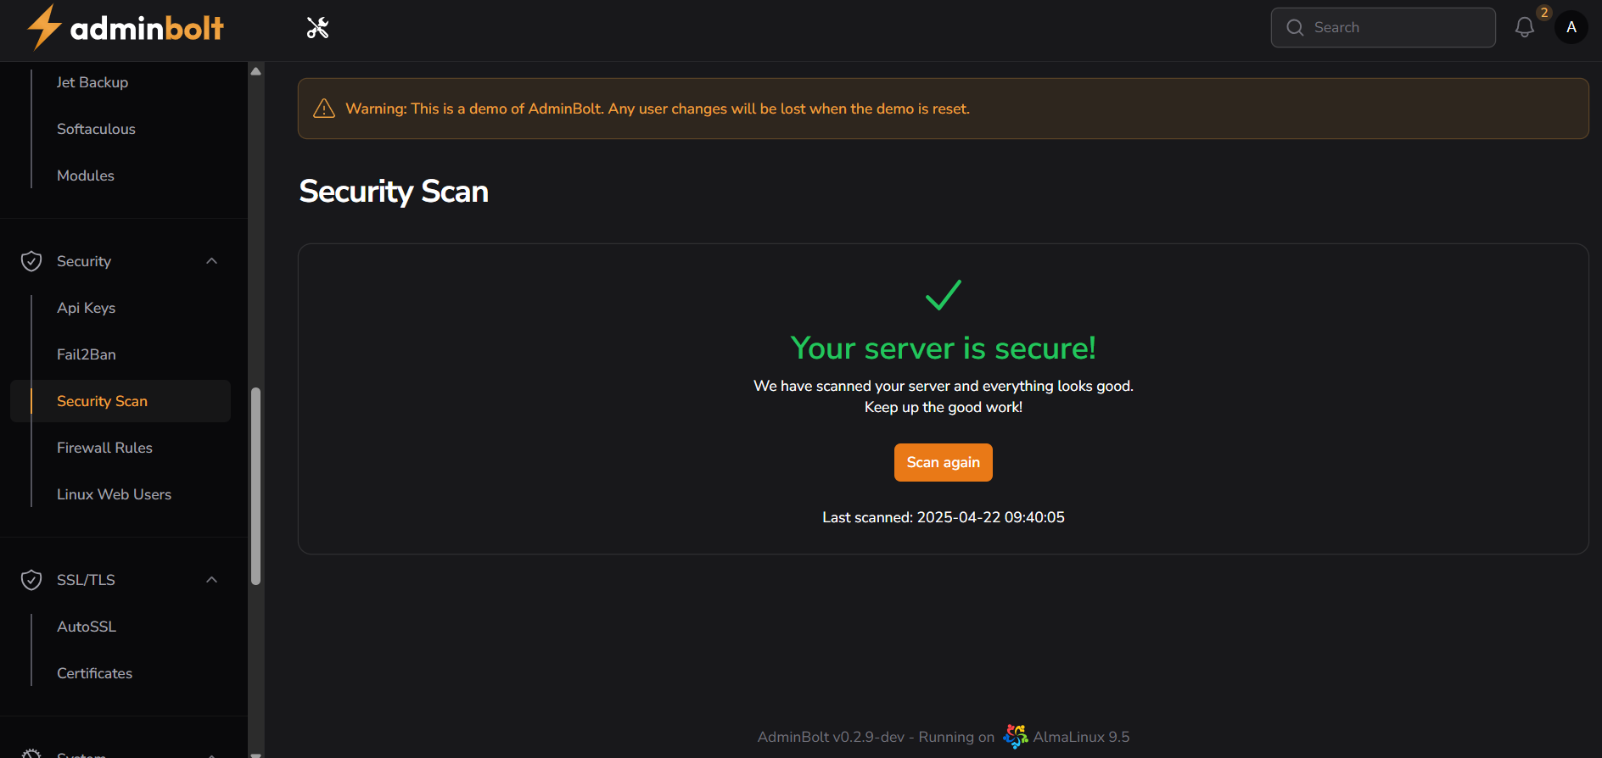
Task: Click the Security shield icon in sidebar
Action: point(31,261)
